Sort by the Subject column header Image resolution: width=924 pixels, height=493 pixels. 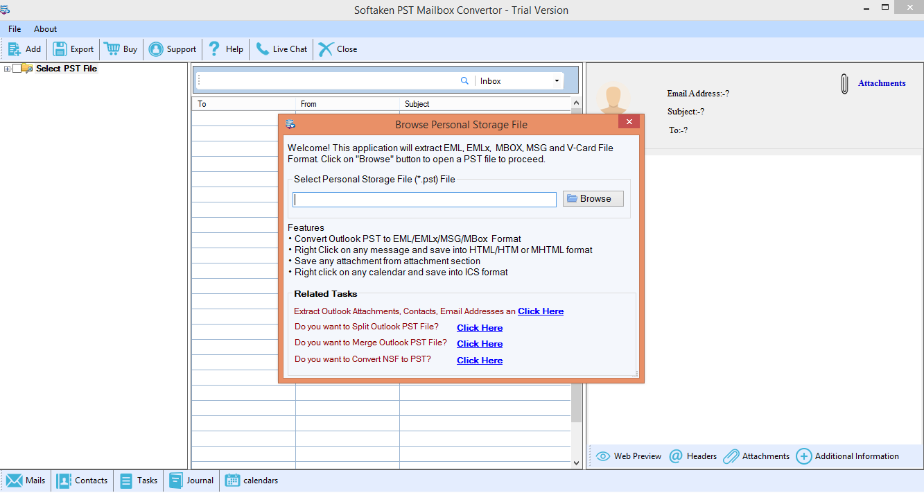click(485, 104)
